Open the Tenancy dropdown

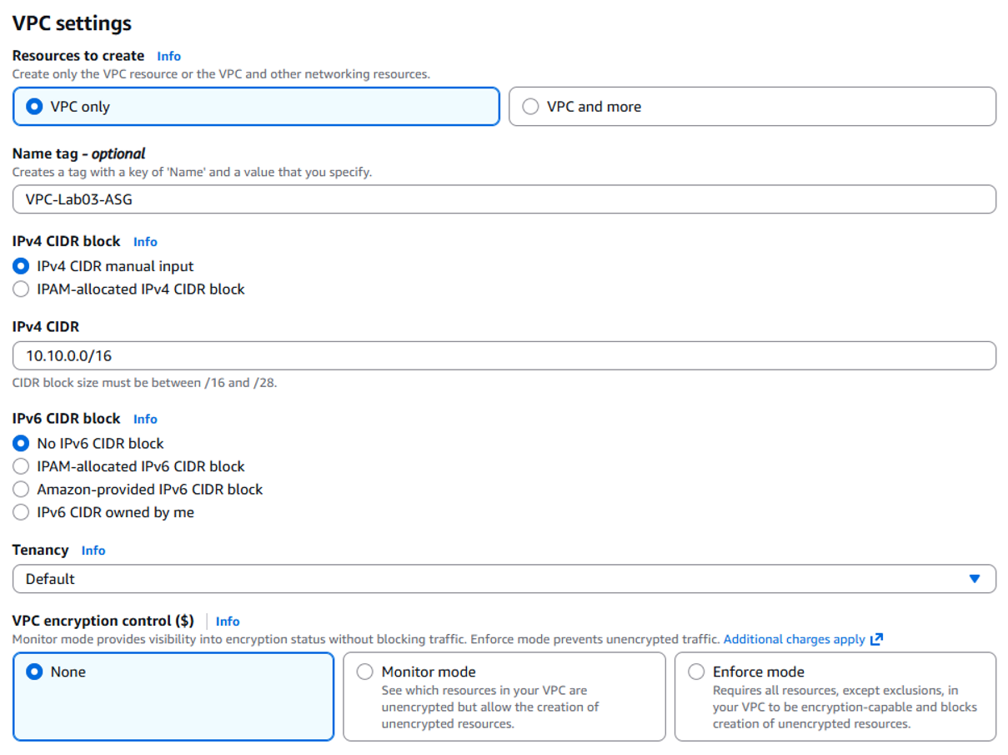[x=504, y=579]
